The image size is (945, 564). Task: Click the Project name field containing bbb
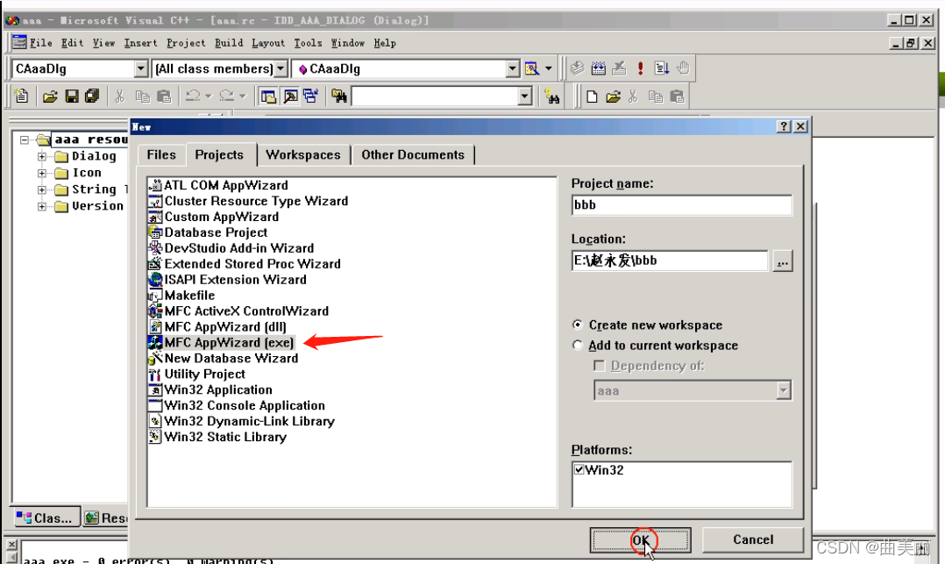click(x=682, y=205)
